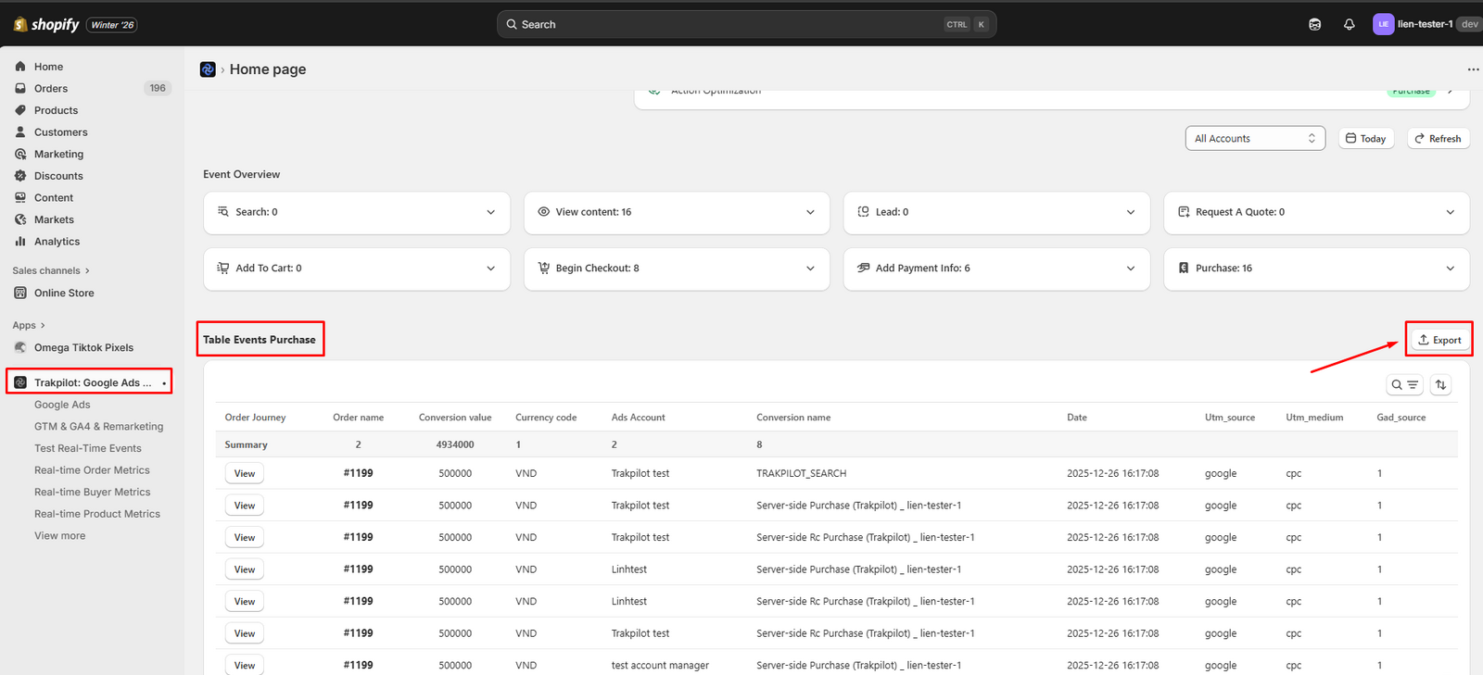Expand the Purchase: 16 card
Screen dimensions: 1483x675
click(x=1316, y=269)
